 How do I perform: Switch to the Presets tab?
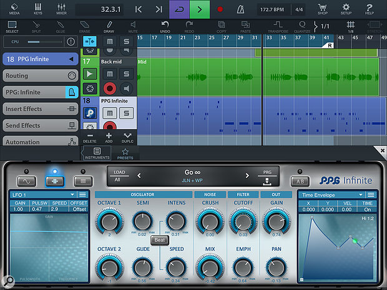coord(125,153)
